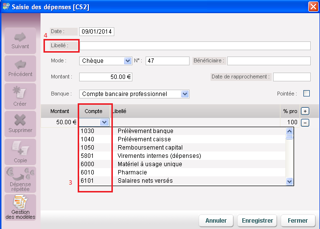Select account 1030 Prélèvement banque

click(x=182, y=131)
